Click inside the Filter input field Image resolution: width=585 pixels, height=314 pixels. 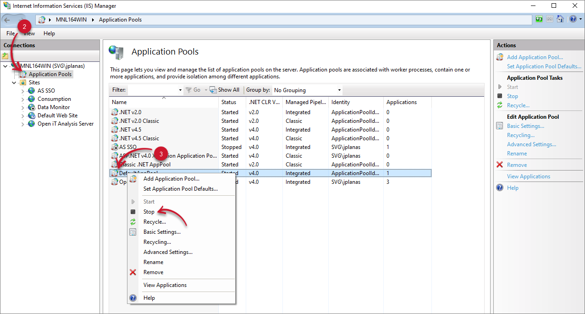click(152, 90)
